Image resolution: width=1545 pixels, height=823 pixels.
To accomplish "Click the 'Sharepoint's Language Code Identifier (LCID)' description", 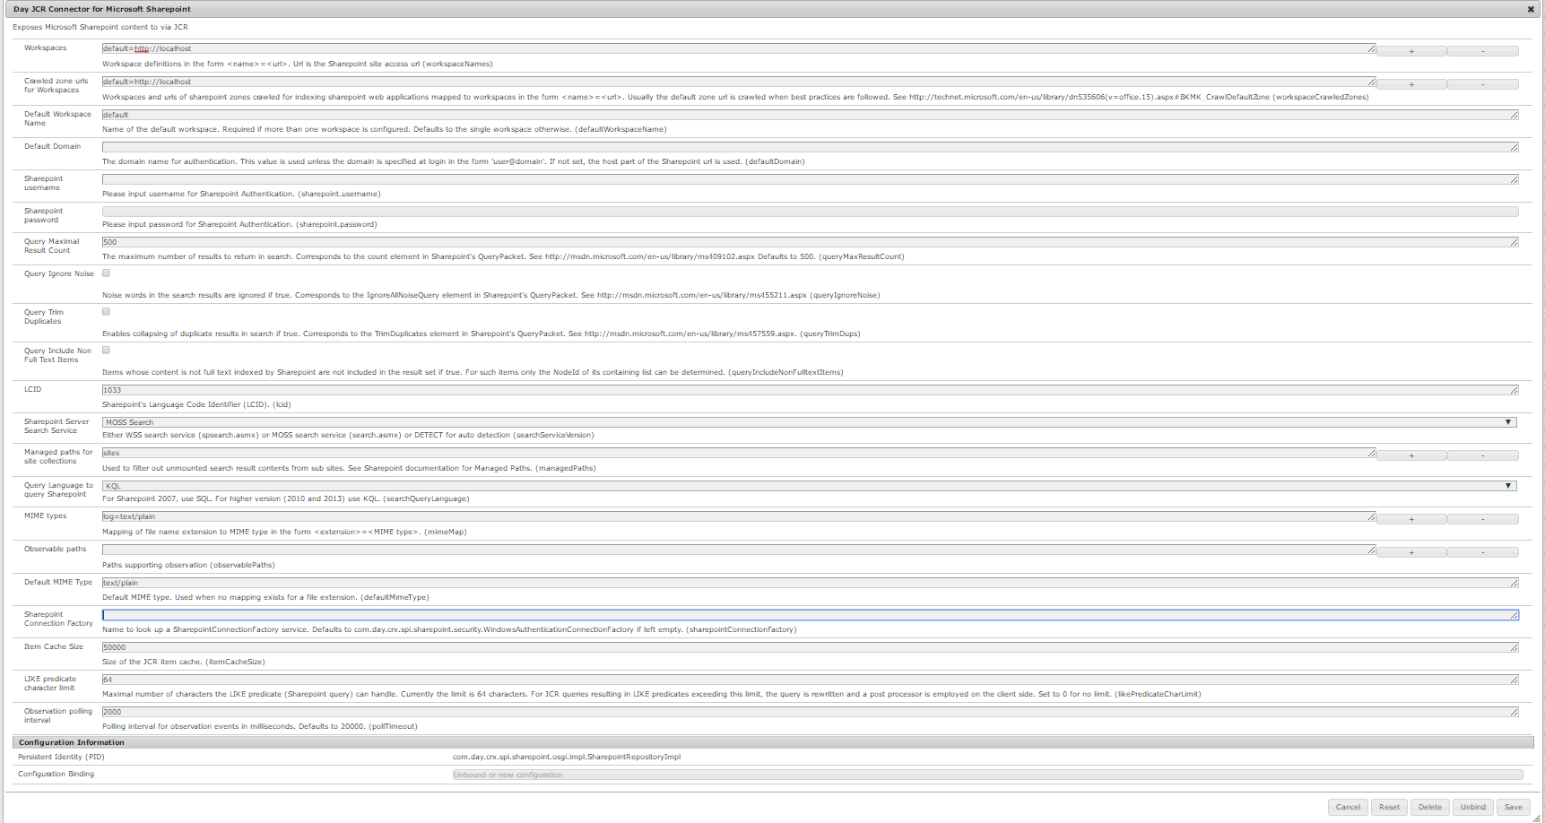I will [196, 404].
